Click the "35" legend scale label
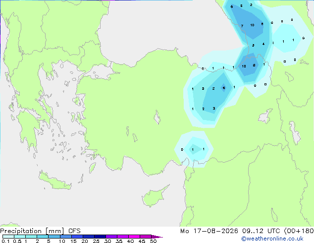 click(119, 241)
